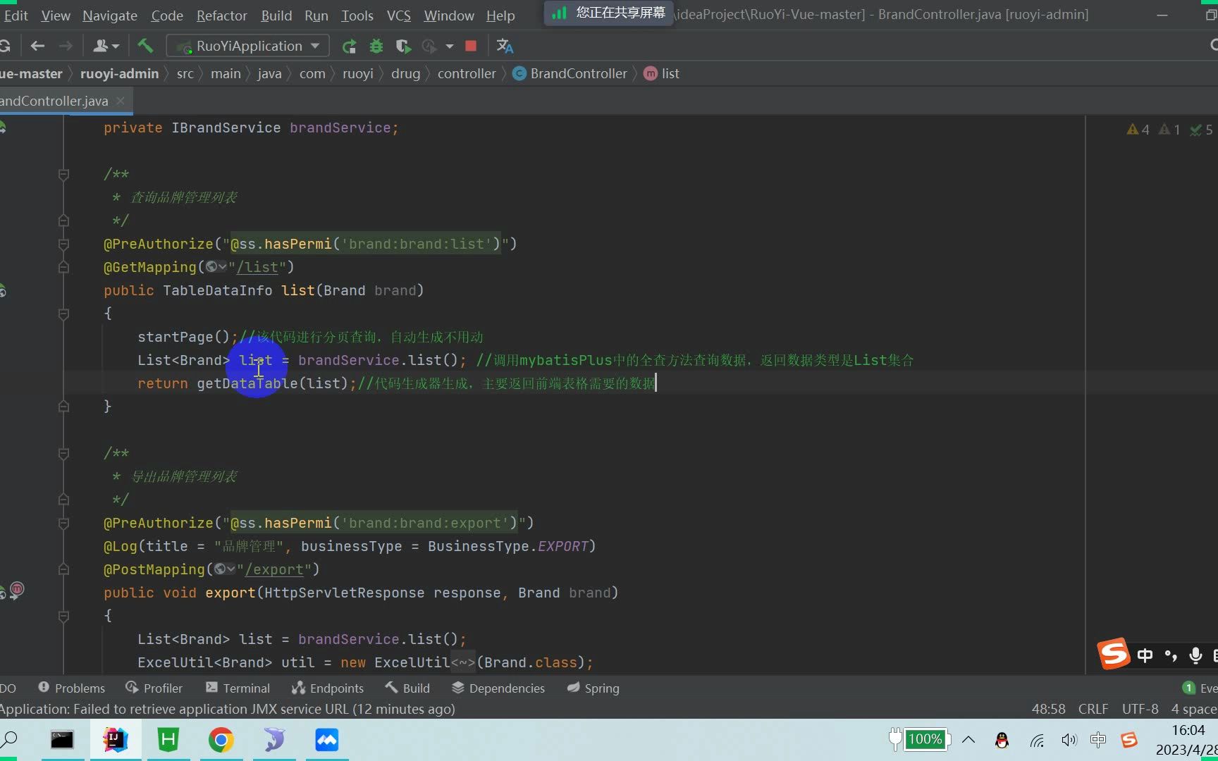Collapse the list method body fold marker
The width and height of the screenshot is (1218, 761).
coord(63,314)
